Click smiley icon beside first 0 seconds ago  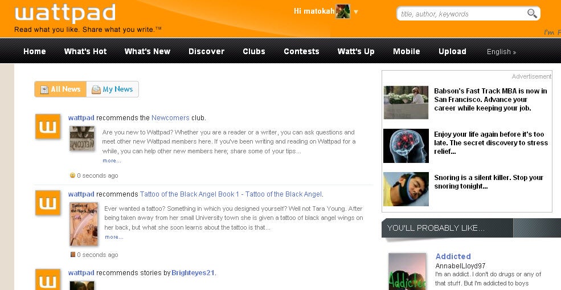pos(73,175)
